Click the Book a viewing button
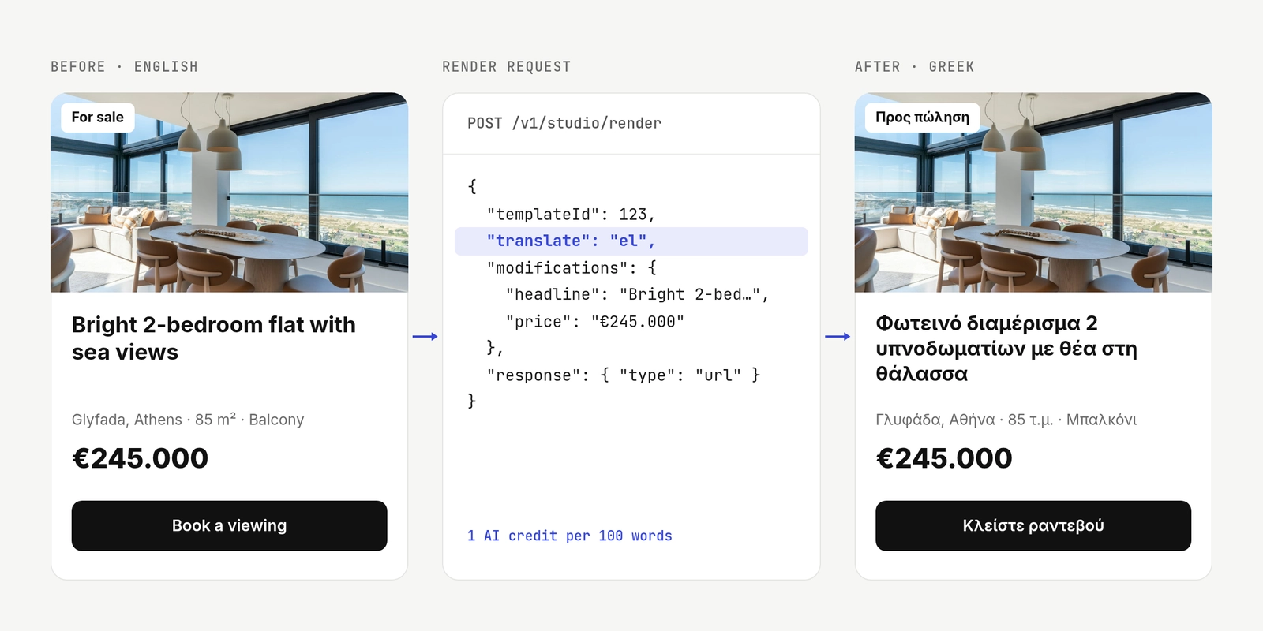The width and height of the screenshot is (1263, 631). click(x=229, y=525)
